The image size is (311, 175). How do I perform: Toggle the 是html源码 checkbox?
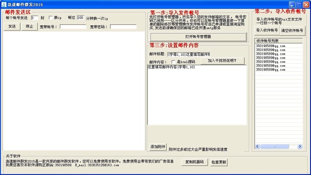point(173,62)
